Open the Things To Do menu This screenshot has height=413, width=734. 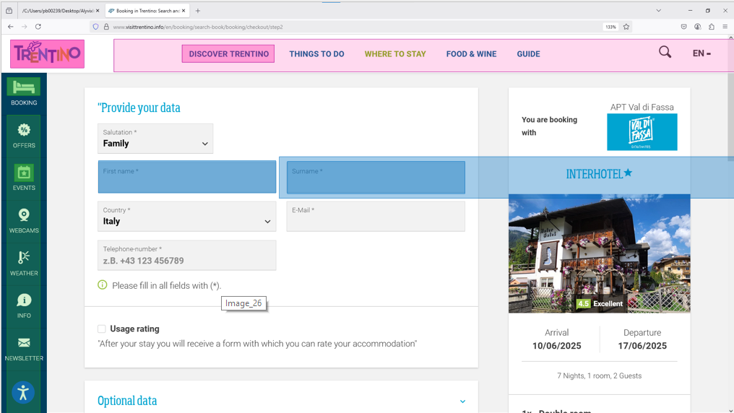(316, 54)
